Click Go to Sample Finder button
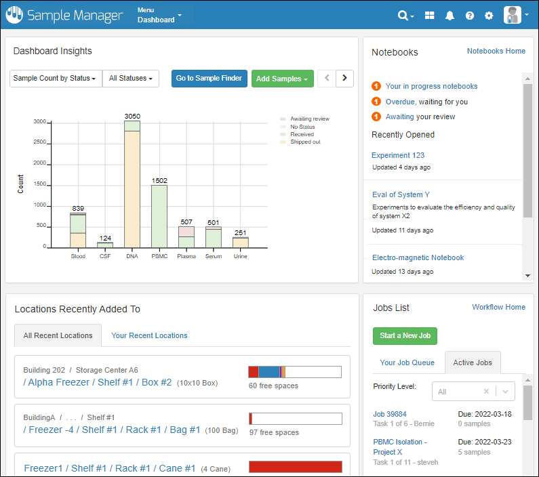 click(209, 79)
